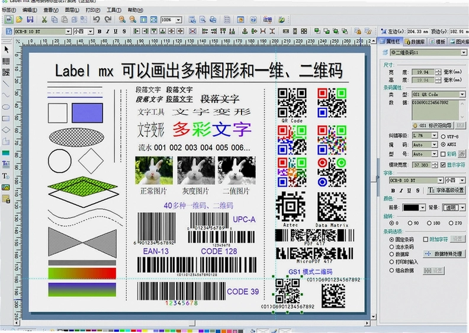Select the rectangle drawing tool
469x333 pixels.
(x=6, y=119)
